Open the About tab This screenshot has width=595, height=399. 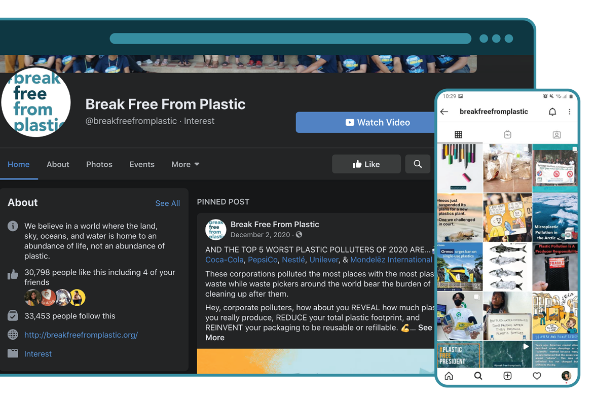(x=58, y=164)
